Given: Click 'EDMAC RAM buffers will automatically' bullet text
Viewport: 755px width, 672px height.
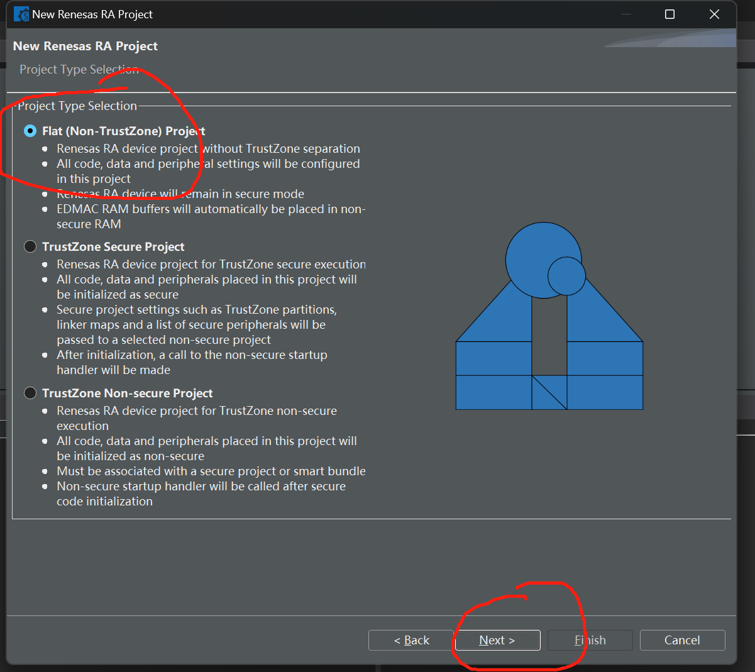Looking at the screenshot, I should 211,216.
